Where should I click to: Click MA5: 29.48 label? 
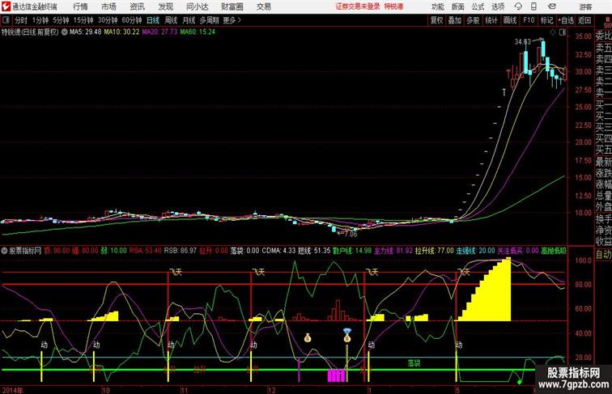pos(86,32)
